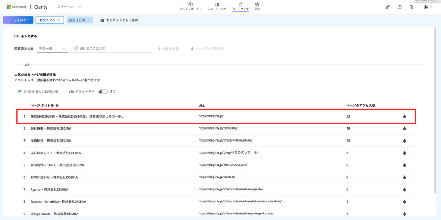
Task: Click セグメントとして保存 button
Action: coord(119,20)
